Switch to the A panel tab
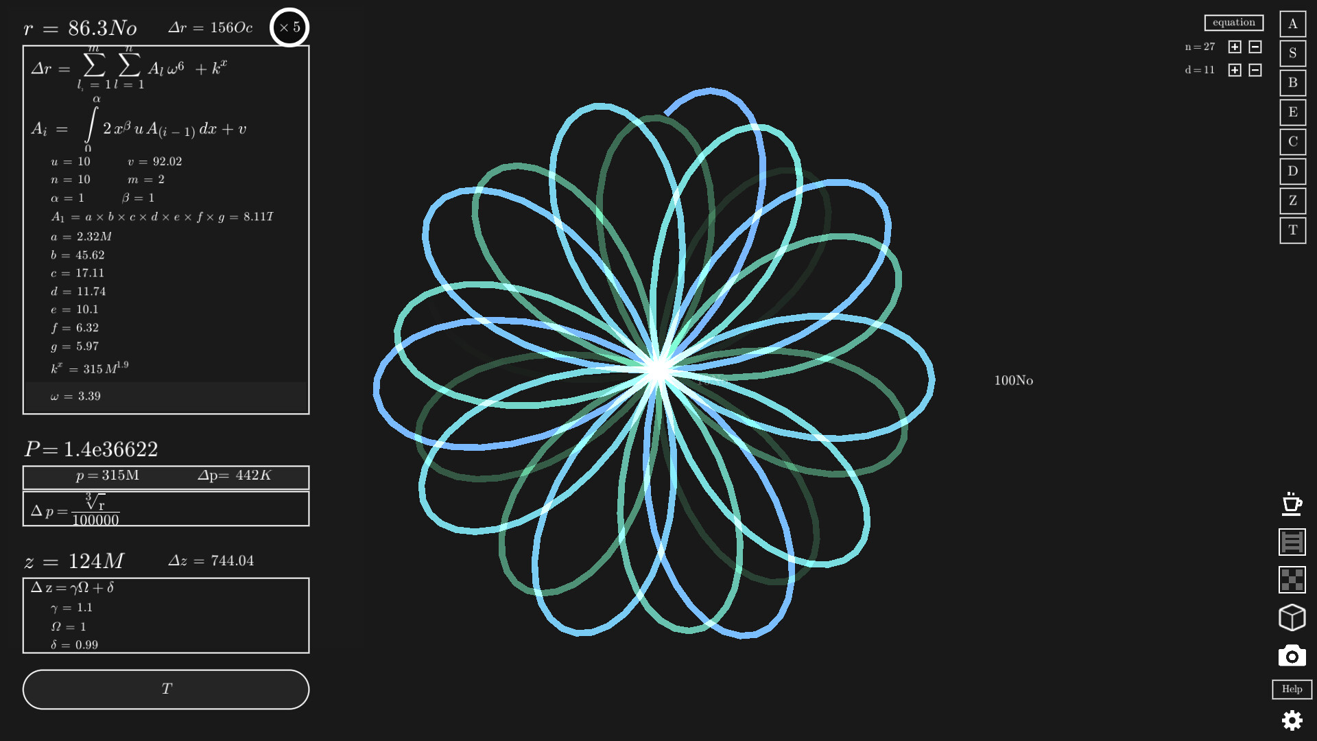 point(1292,25)
